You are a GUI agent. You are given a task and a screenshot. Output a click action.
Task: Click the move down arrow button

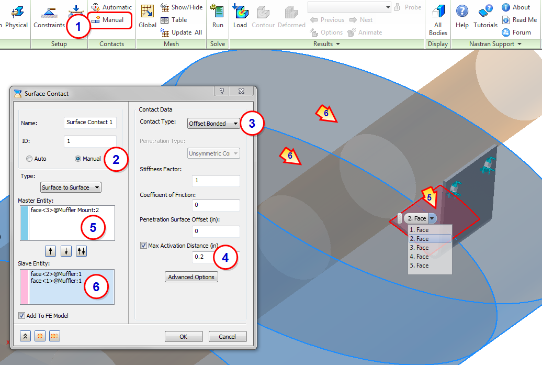pyautogui.click(x=66, y=251)
